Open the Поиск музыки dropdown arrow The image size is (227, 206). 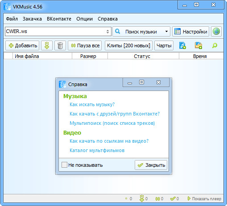[167, 32]
